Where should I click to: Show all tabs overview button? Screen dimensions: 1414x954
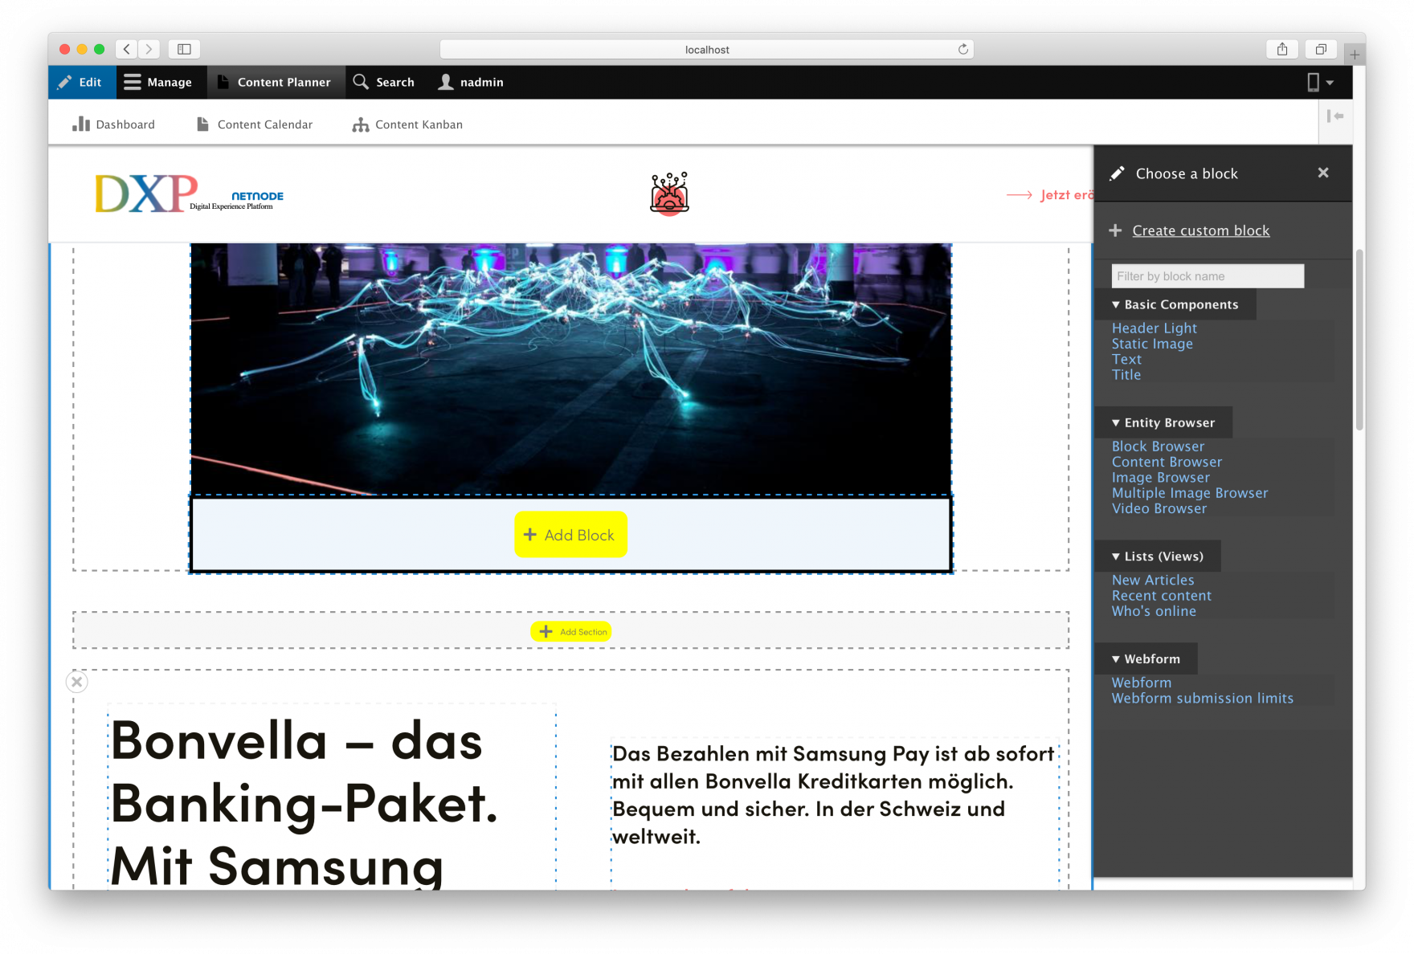click(x=1321, y=49)
